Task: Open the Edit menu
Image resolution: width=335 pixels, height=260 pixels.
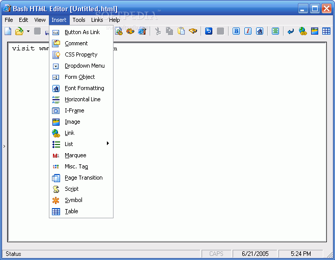Action: click(23, 20)
